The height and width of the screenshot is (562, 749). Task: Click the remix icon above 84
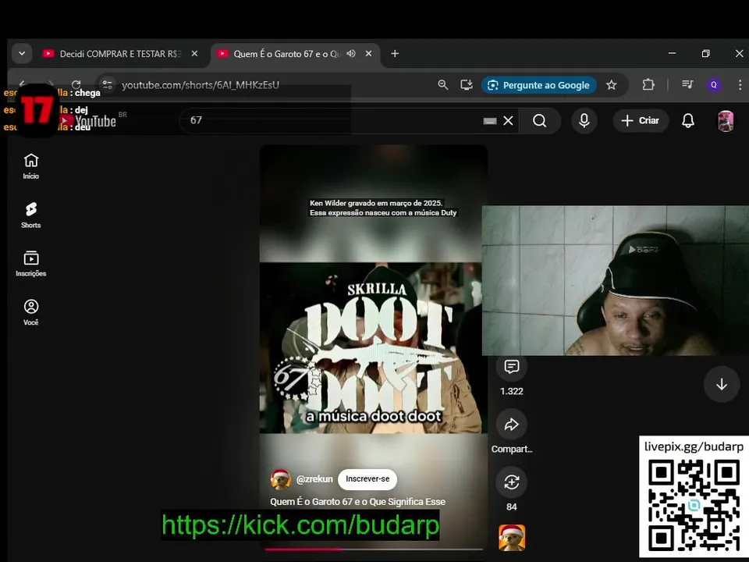point(512,482)
